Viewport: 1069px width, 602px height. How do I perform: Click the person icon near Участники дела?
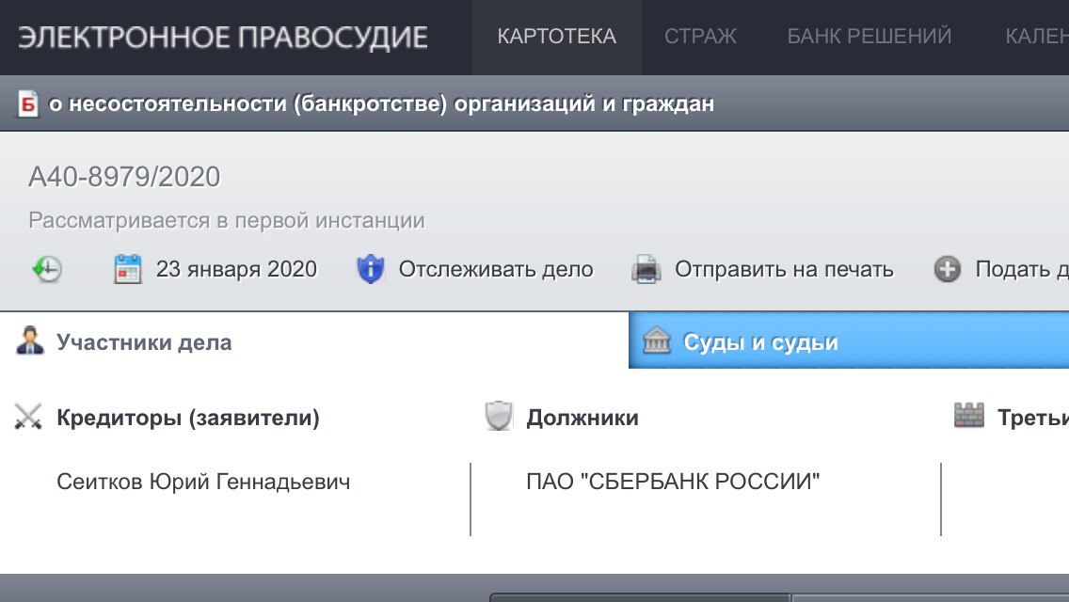coord(30,341)
